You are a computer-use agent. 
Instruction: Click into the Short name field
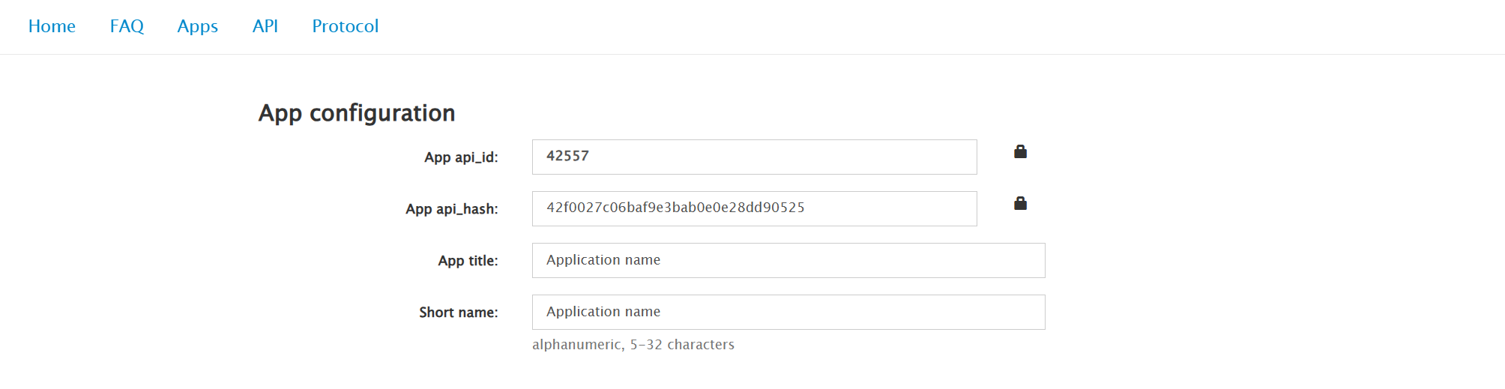click(x=788, y=312)
